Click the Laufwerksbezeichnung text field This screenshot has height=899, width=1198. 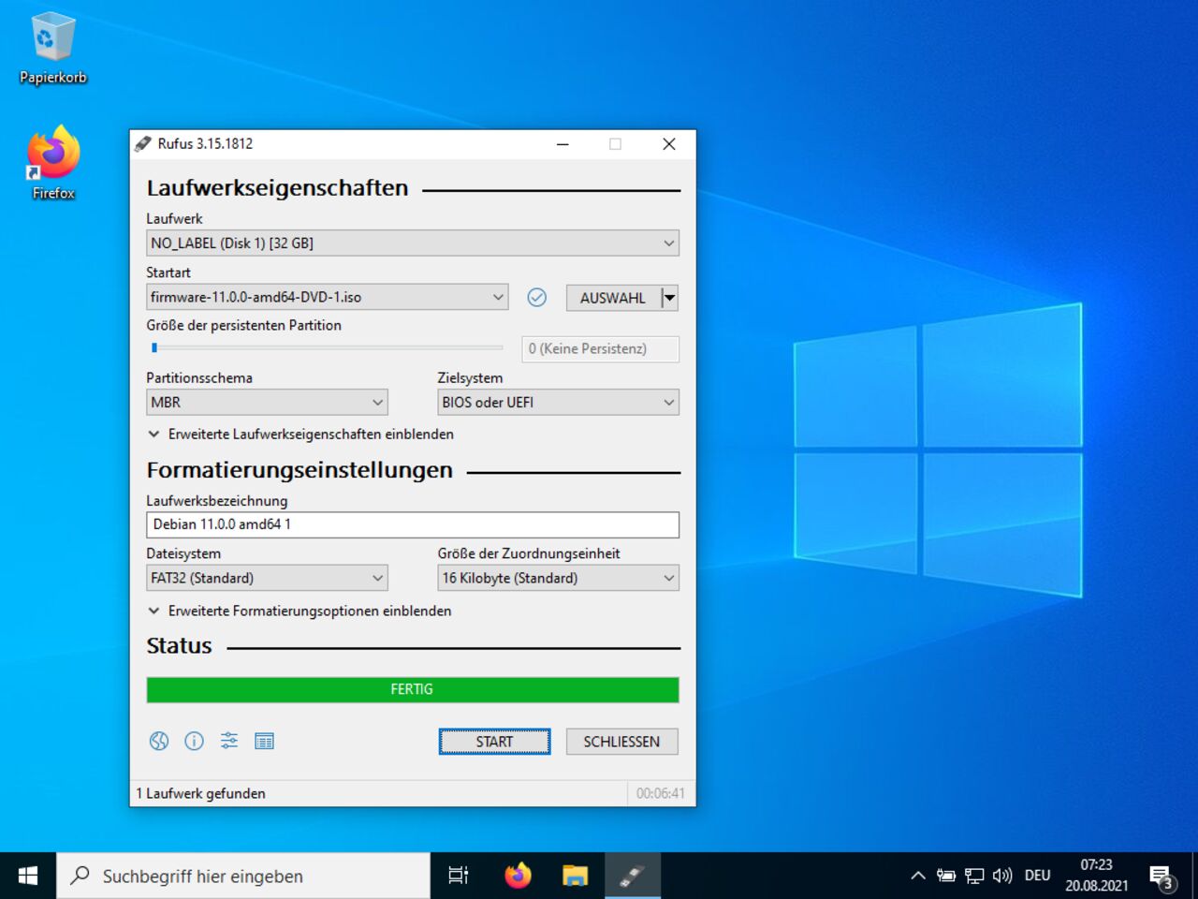point(413,525)
